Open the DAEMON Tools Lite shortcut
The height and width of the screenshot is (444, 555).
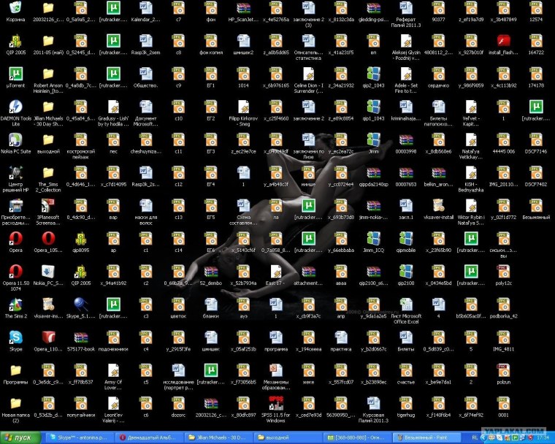tap(15, 107)
